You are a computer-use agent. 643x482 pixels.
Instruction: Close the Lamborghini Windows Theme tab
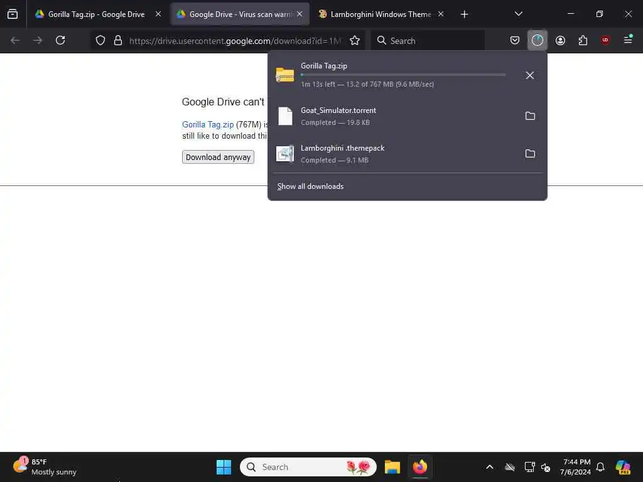441,14
